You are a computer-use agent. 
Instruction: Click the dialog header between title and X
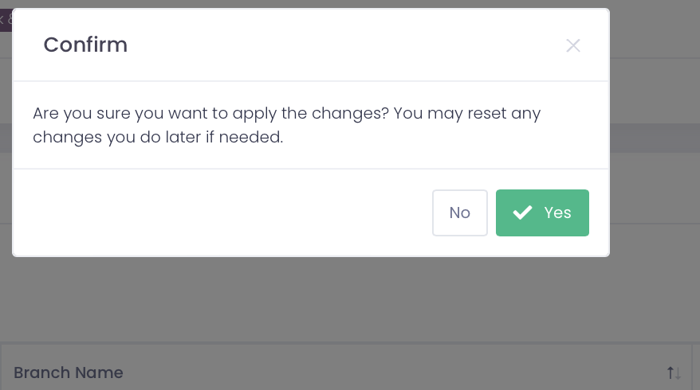click(x=343, y=45)
